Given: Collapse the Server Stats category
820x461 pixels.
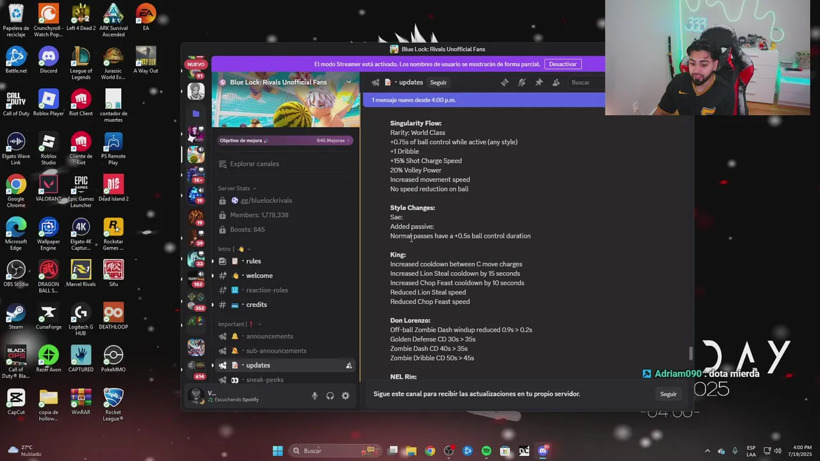Looking at the screenshot, I should (237, 188).
